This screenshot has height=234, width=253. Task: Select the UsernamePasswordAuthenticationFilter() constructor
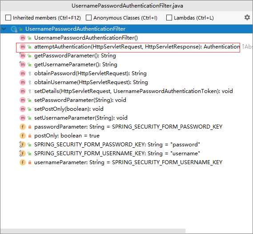(x=86, y=38)
